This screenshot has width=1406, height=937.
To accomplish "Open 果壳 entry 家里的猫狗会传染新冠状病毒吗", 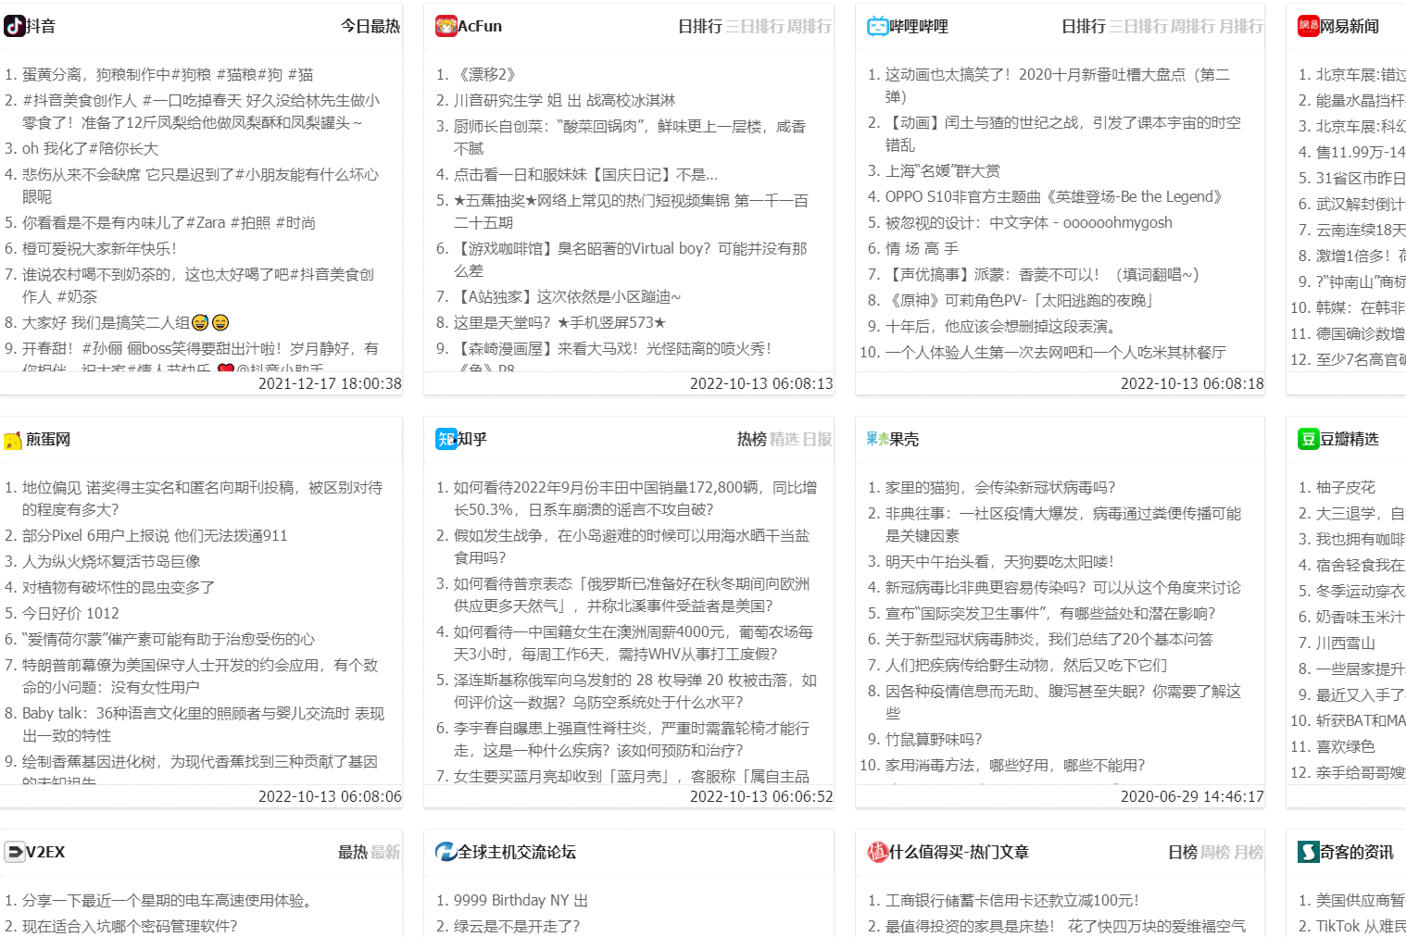I will [x=1000, y=487].
